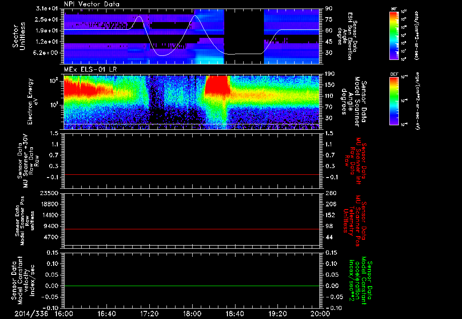Click the NPI Vector Data panel title
Image resolution: width=462 pixels, height=319 pixels.
[92, 4]
